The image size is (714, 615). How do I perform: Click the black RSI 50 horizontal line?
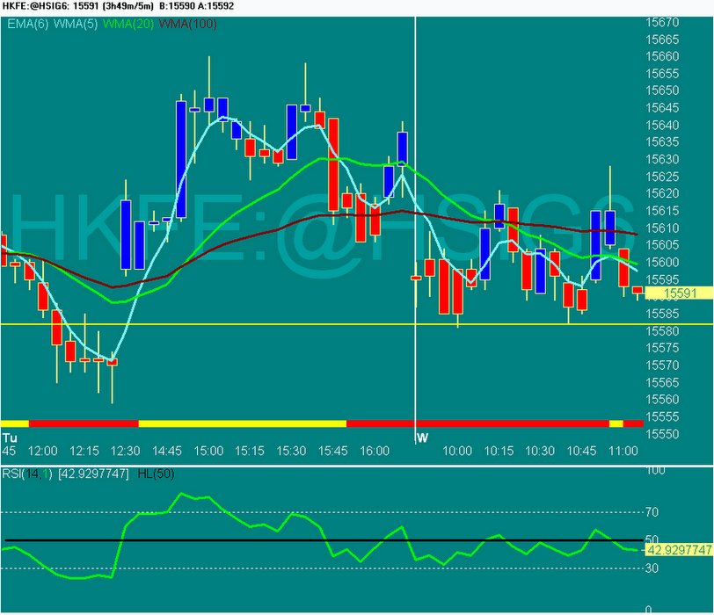[x=324, y=540]
